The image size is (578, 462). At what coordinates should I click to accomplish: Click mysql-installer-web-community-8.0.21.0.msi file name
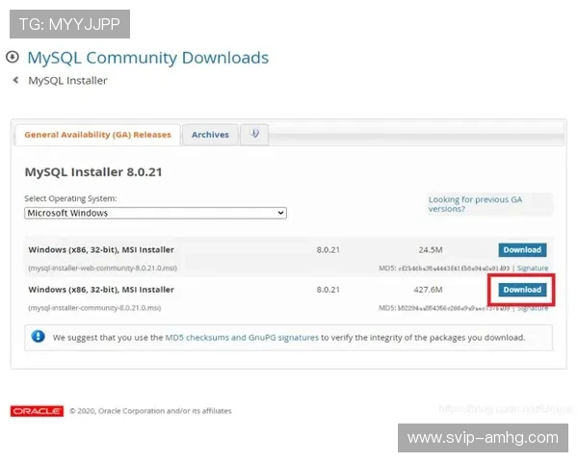click(x=102, y=268)
